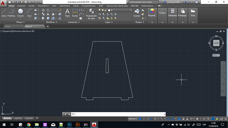Switch to the Inicio file tab
Viewport: 228px width, 128px height.
click(x=8, y=26)
